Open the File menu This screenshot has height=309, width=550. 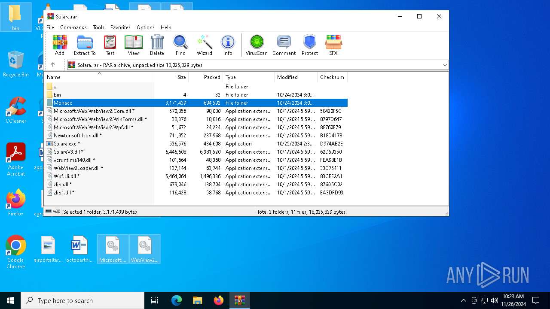(50, 27)
